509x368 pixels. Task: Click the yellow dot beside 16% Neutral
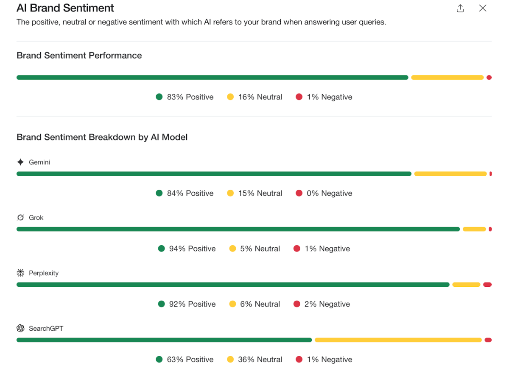point(230,97)
